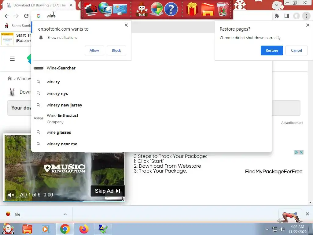Open the Santa Start button
This screenshot has width=313, height=235.
tap(8, 229)
